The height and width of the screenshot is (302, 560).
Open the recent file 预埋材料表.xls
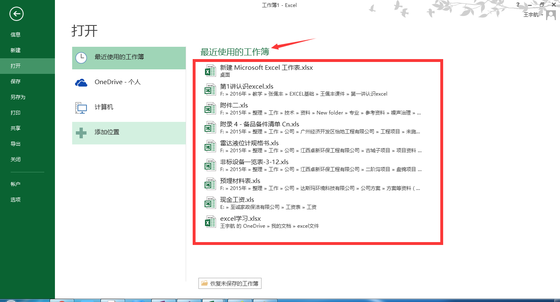tap(240, 181)
